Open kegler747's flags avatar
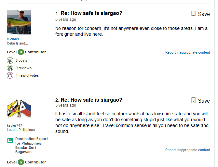 [19, 109]
